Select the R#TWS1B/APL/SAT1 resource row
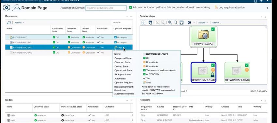The height and width of the screenshot is (123, 277). point(69,42)
